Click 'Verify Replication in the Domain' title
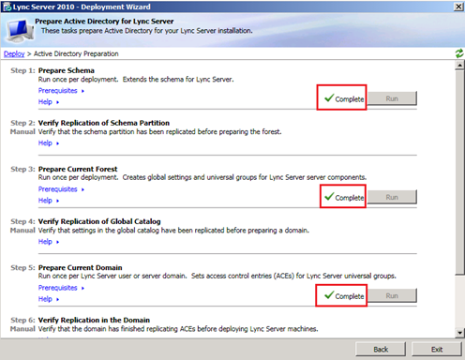 94,320
